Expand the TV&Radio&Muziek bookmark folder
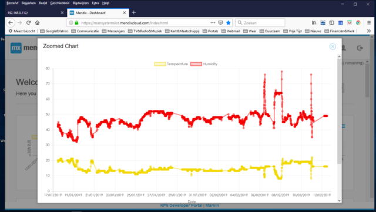Viewport: 376px width, 212px height. [145, 31]
